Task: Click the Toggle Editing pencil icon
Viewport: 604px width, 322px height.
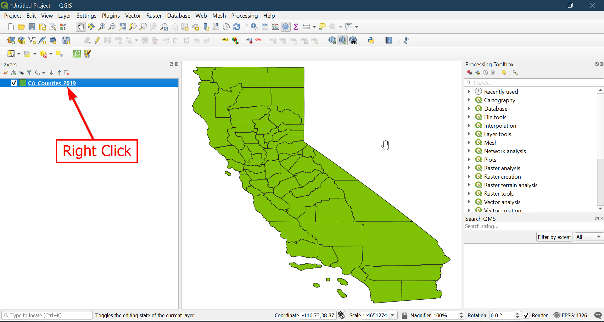Action: pyautogui.click(x=97, y=40)
